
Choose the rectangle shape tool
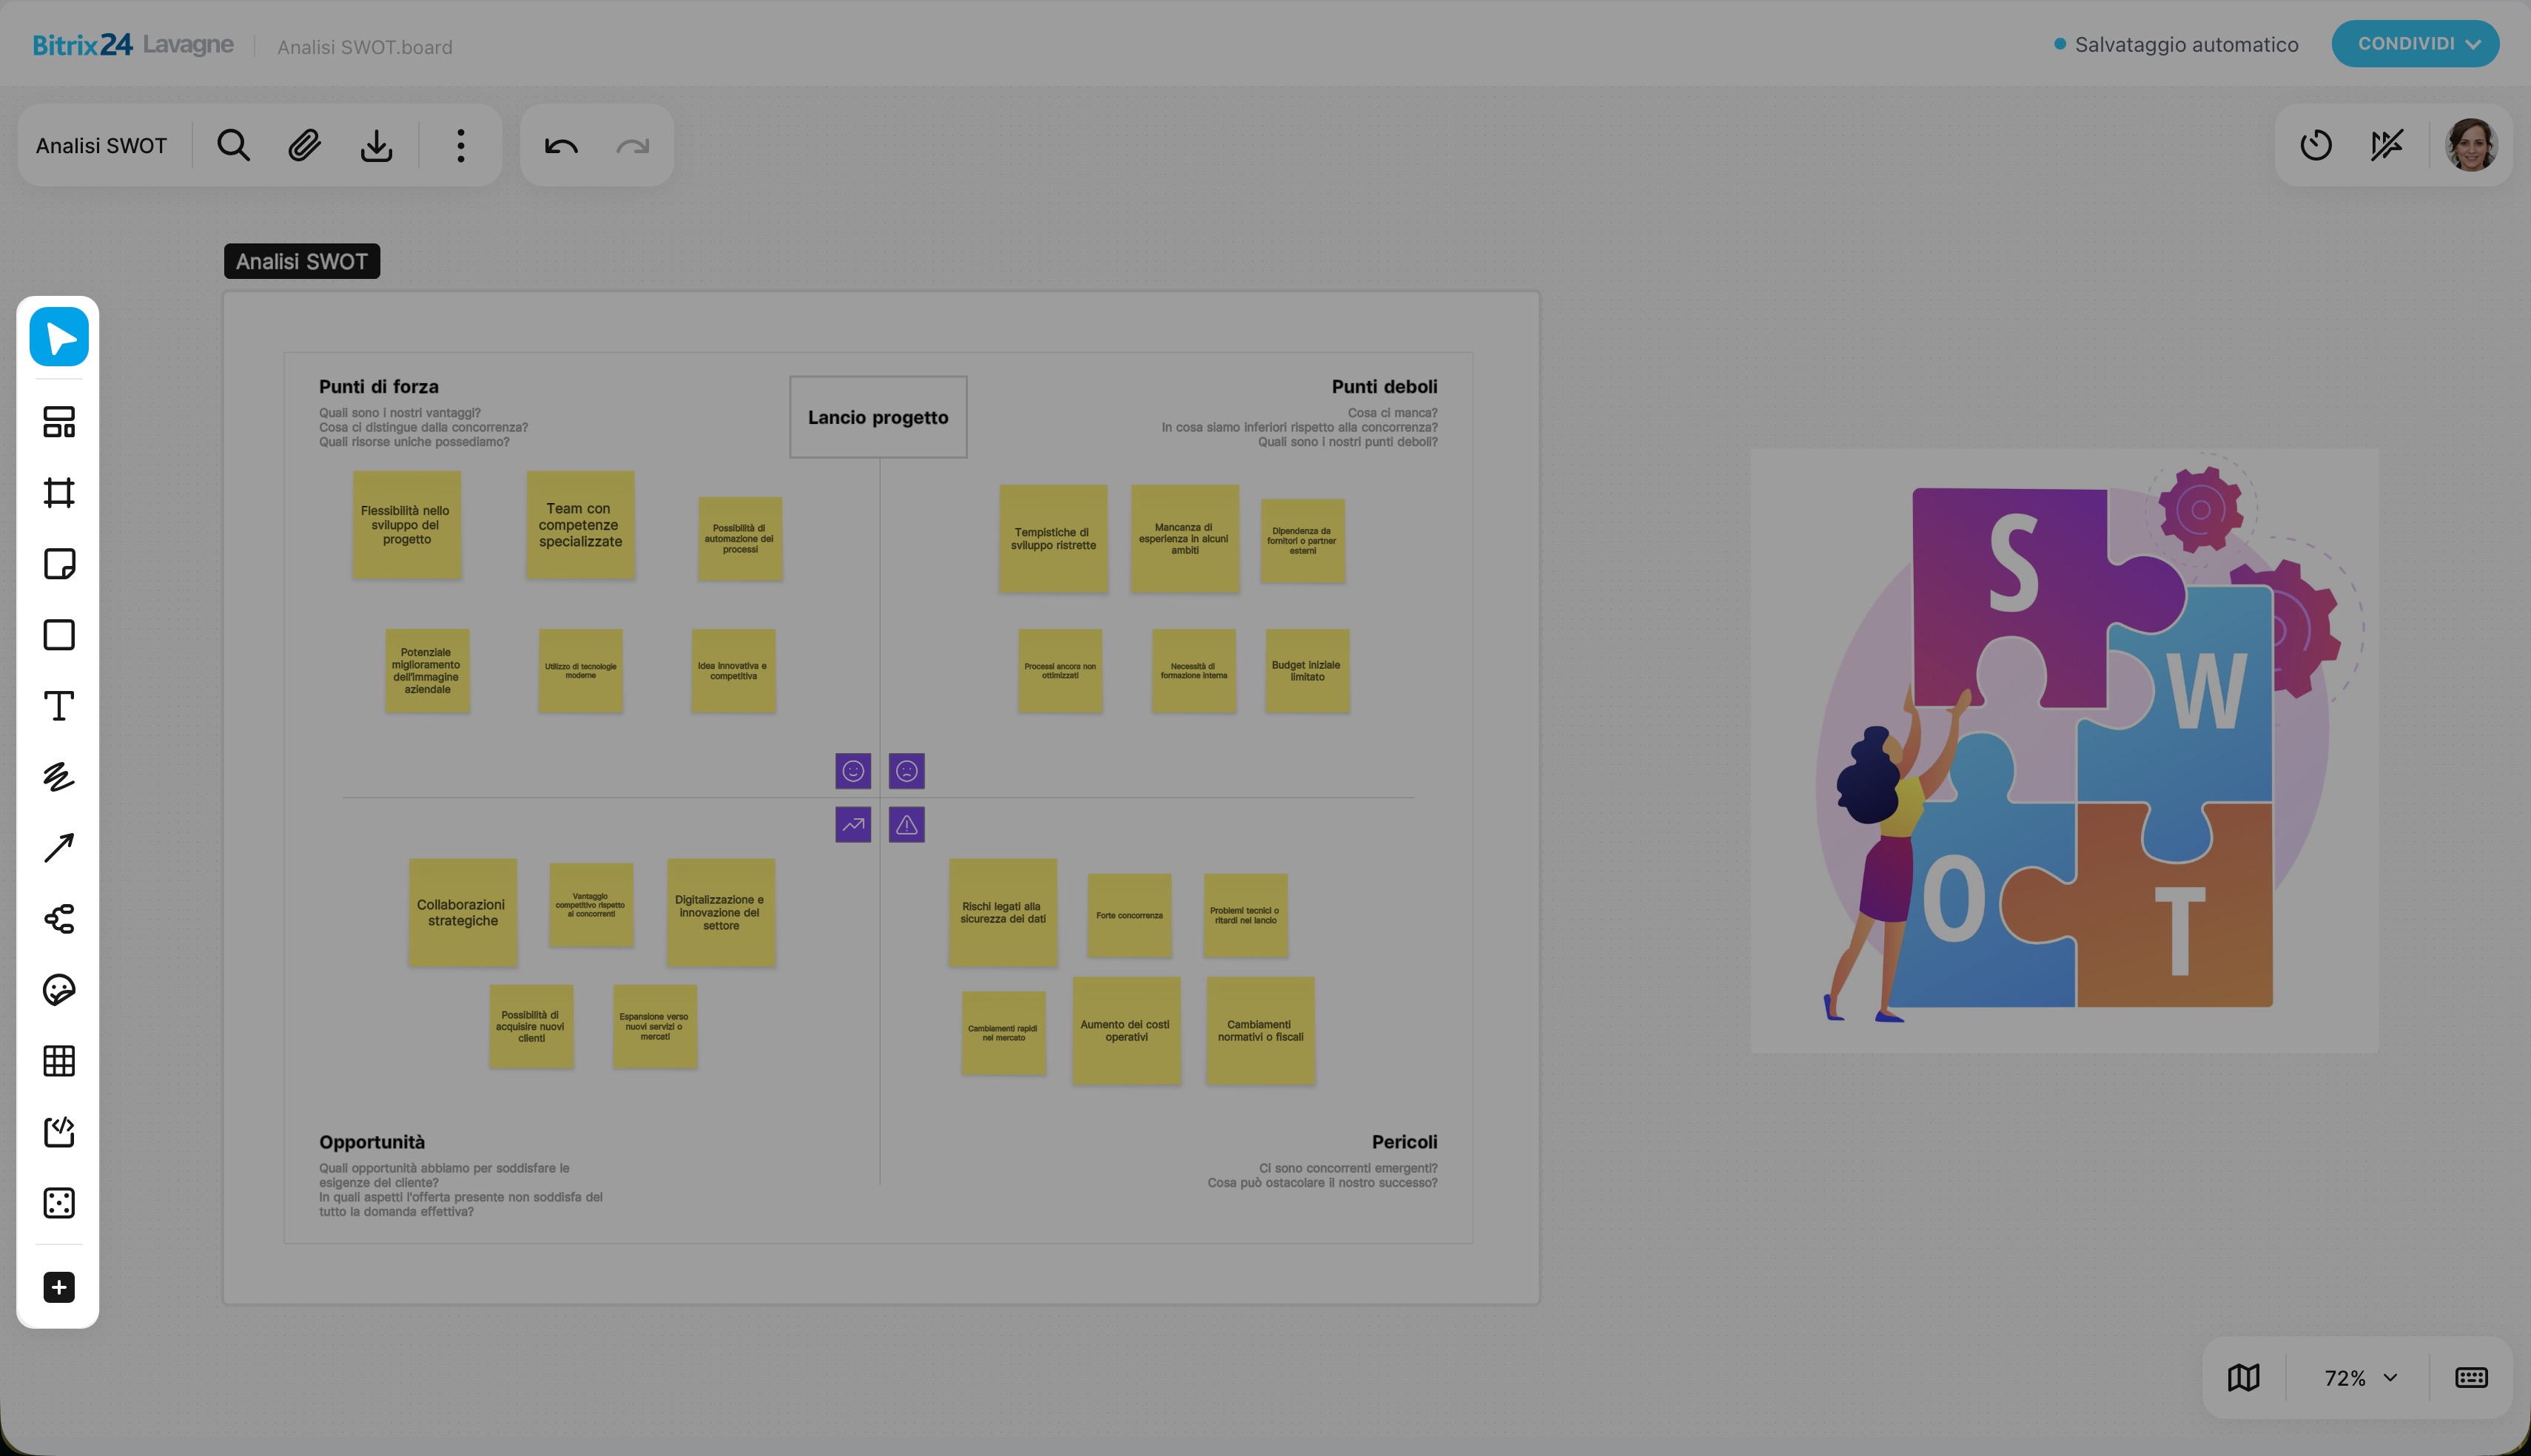[59, 635]
